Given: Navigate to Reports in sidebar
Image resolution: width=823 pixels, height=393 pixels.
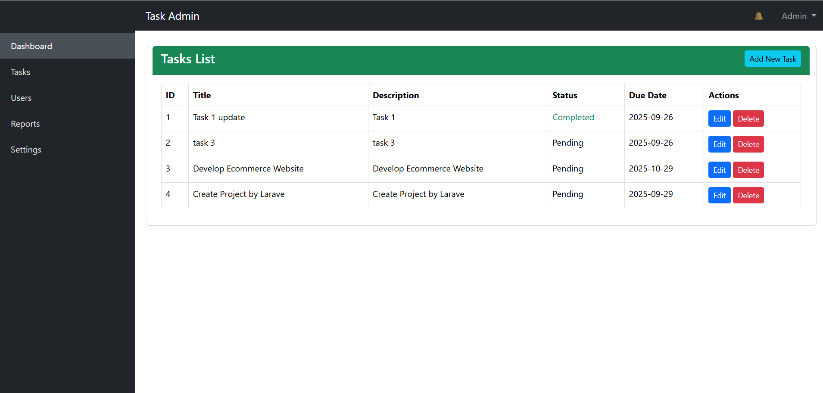Looking at the screenshot, I should (x=25, y=124).
